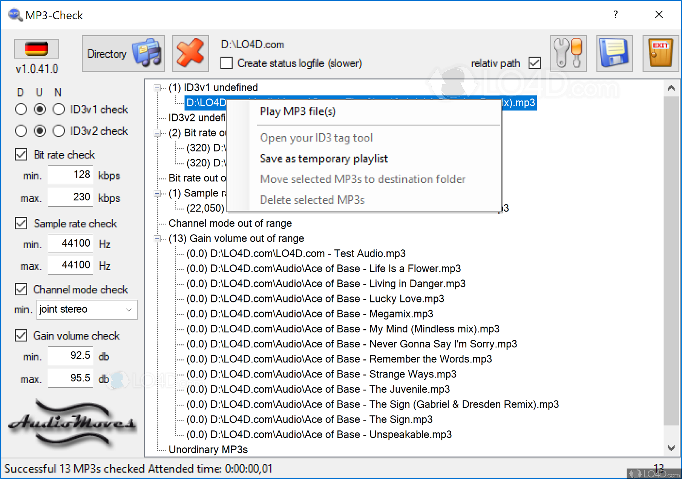Choose Play MP3 file(s) from context menu
Image resolution: width=682 pixels, height=479 pixels.
coord(297,111)
